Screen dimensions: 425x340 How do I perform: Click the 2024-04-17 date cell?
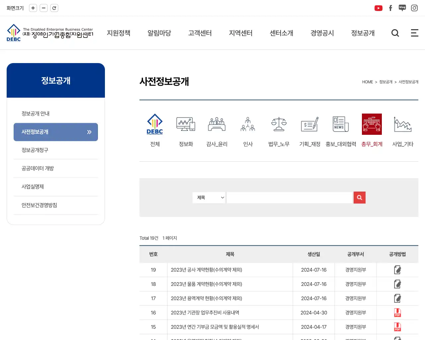click(314, 327)
